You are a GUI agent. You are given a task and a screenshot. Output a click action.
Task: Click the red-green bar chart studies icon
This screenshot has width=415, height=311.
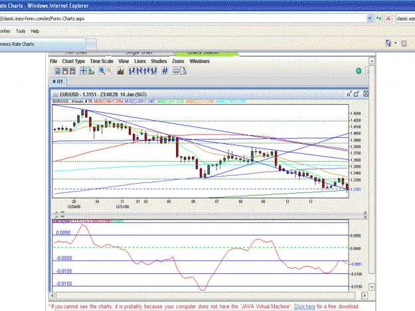[x=121, y=71]
